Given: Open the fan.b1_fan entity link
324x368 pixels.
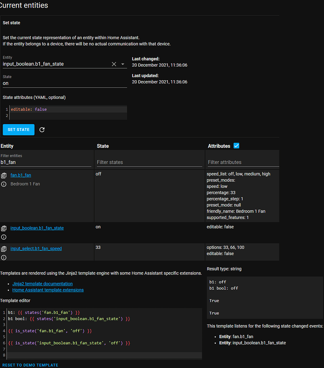Looking at the screenshot, I should (20, 175).
